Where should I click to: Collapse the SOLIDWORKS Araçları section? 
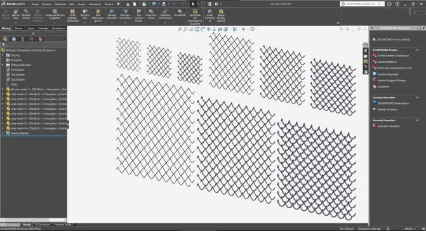coord(417,49)
